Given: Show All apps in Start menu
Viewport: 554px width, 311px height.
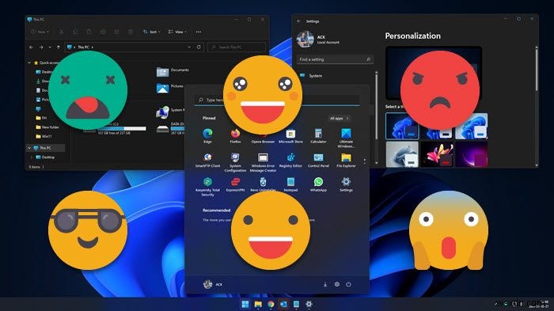Looking at the screenshot, I should (340, 119).
